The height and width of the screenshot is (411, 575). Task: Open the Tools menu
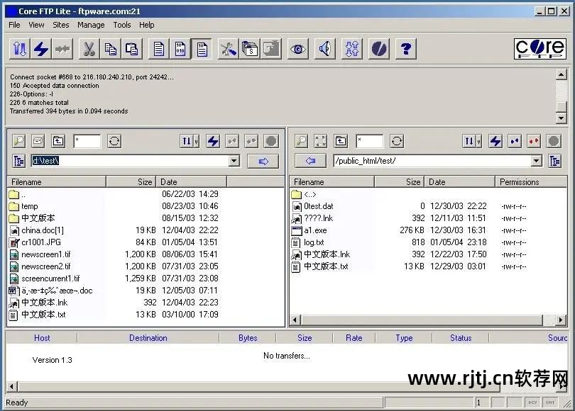point(122,25)
